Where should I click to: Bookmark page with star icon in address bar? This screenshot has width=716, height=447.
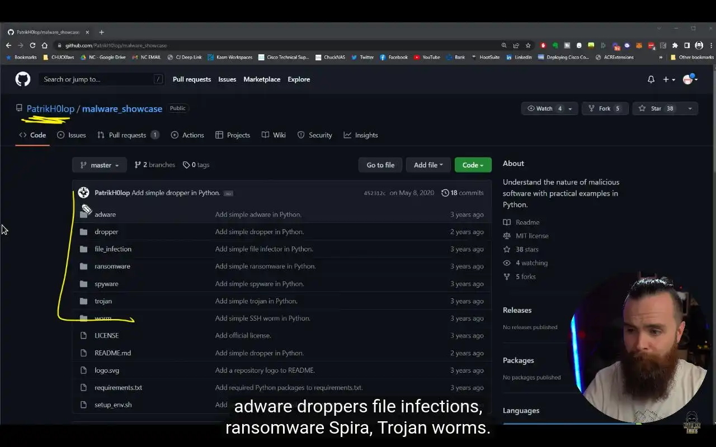(x=528, y=45)
